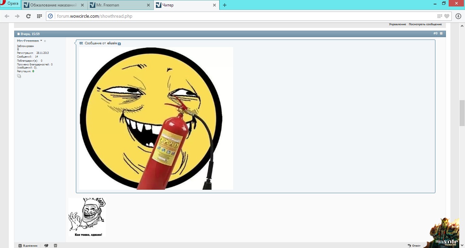The height and width of the screenshot is (248, 465).
Task: Click the post status icon next to Вчера, 15:59
Action: (x=18, y=34)
